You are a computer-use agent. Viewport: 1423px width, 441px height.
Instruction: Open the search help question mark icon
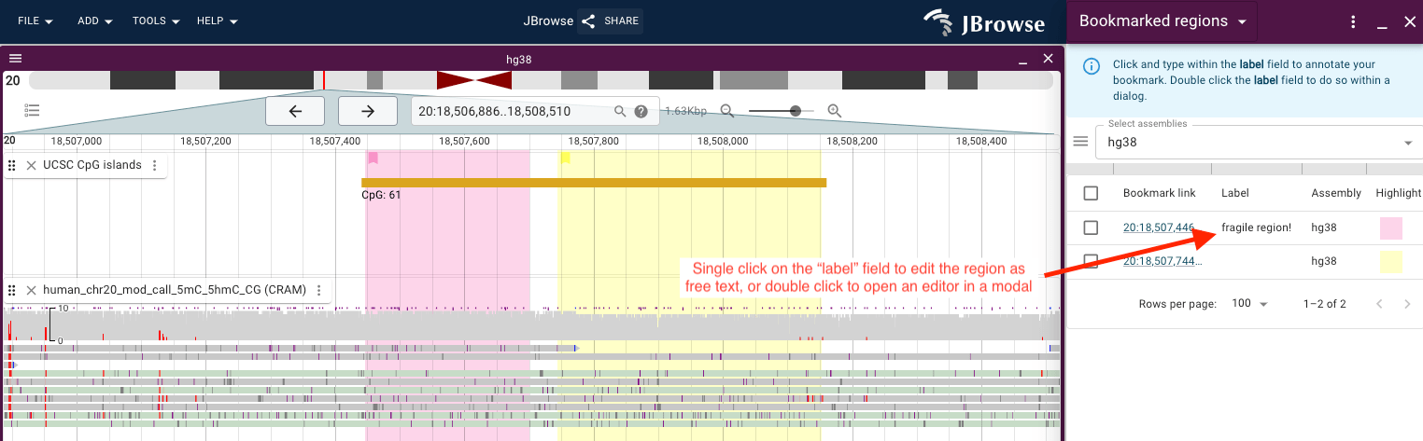coord(641,111)
